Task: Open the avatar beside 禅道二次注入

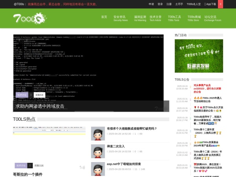Action: (x=98, y=151)
